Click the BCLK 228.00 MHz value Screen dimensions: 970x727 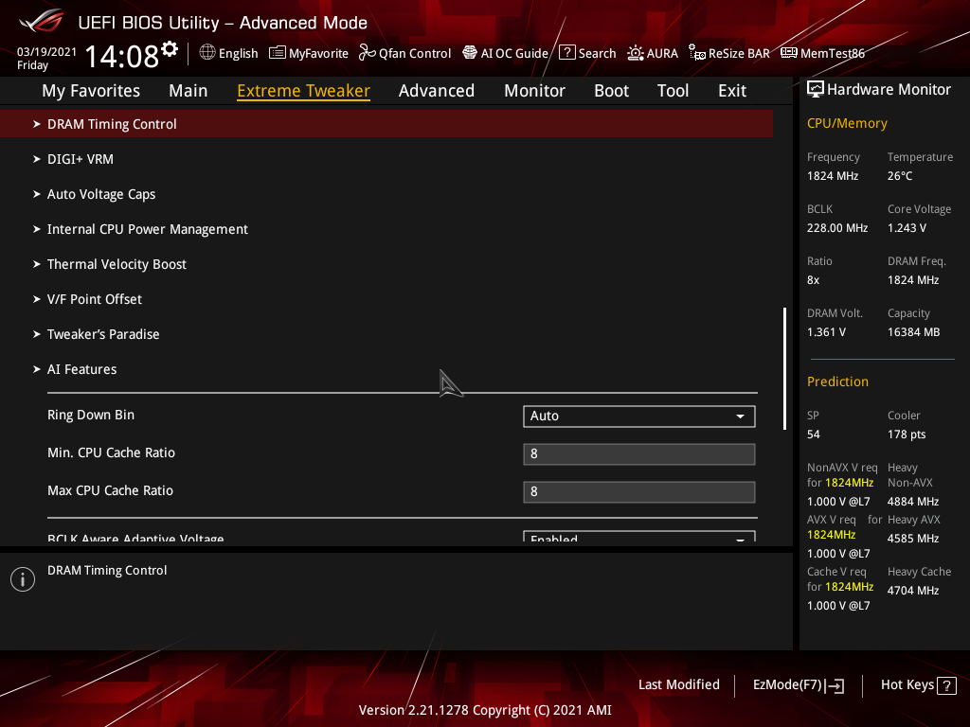837,228
